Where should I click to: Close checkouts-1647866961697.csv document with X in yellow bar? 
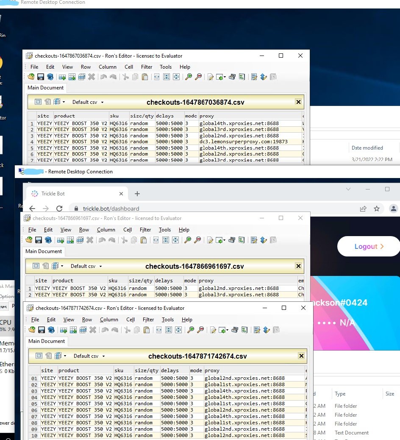coord(298,266)
